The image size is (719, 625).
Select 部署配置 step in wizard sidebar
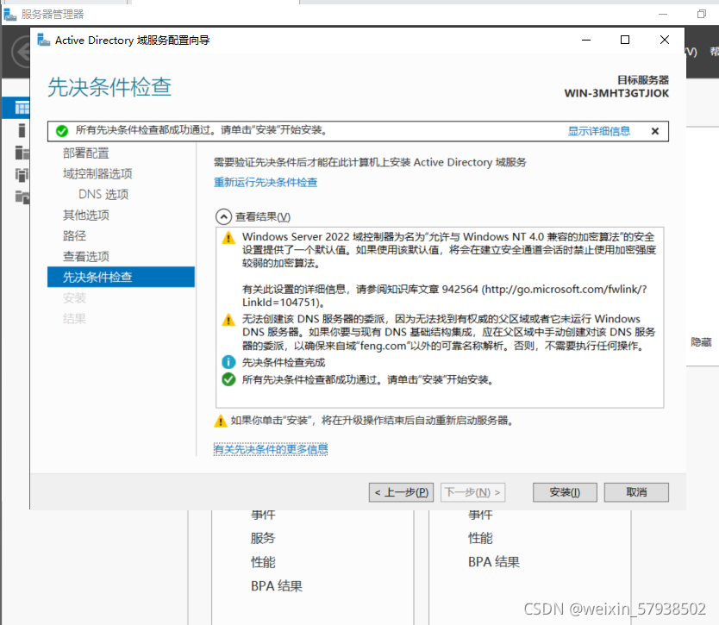(85, 153)
